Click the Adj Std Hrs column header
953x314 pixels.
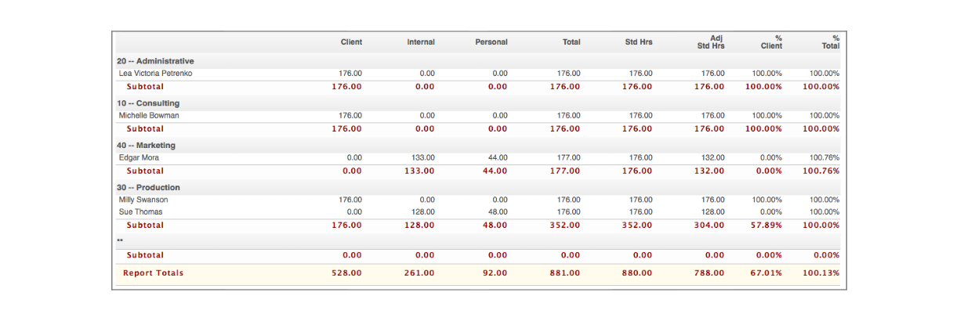[711, 42]
